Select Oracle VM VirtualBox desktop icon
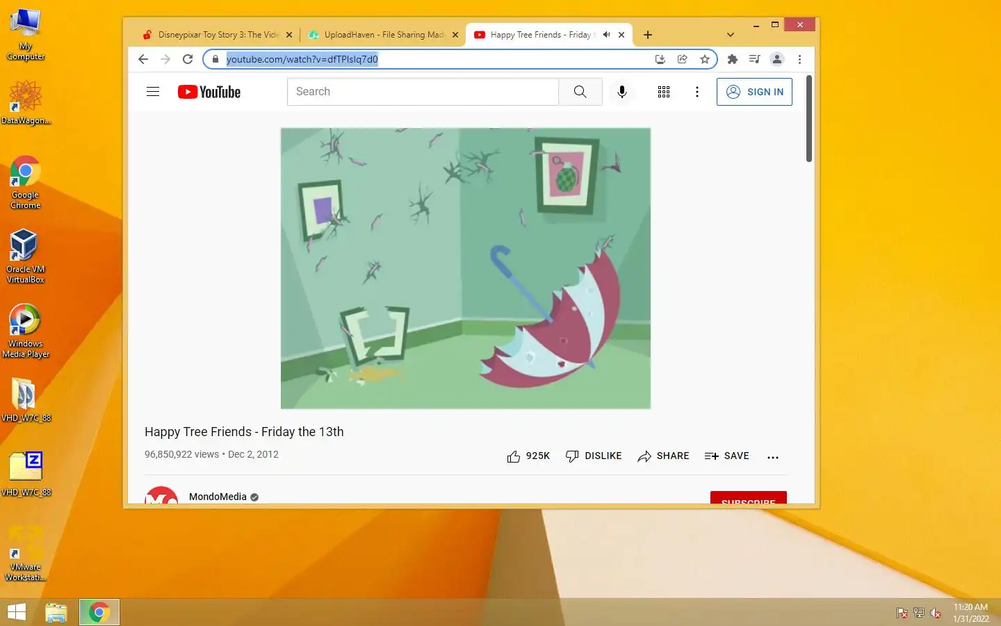This screenshot has width=1001, height=626. (x=26, y=256)
